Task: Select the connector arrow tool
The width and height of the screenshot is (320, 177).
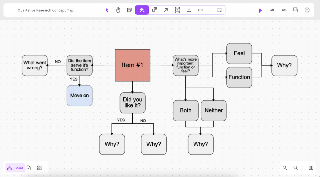Action: [166, 10]
